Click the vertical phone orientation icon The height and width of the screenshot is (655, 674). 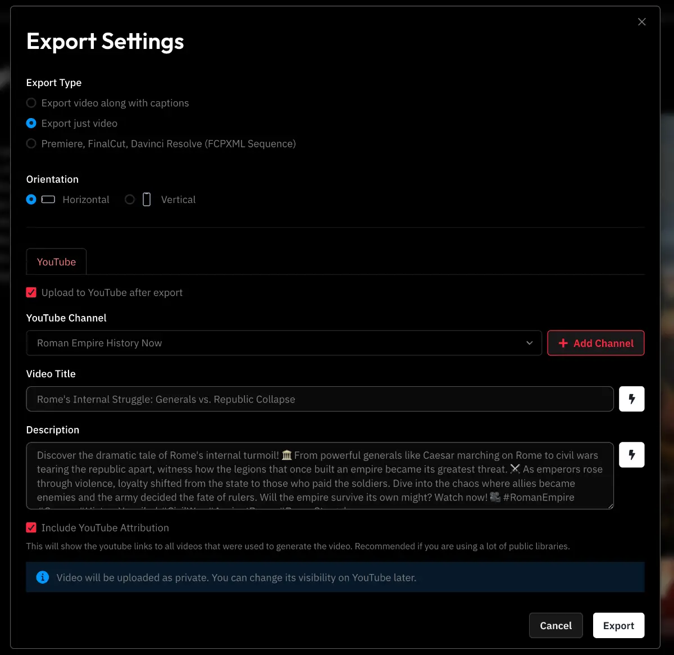point(147,200)
